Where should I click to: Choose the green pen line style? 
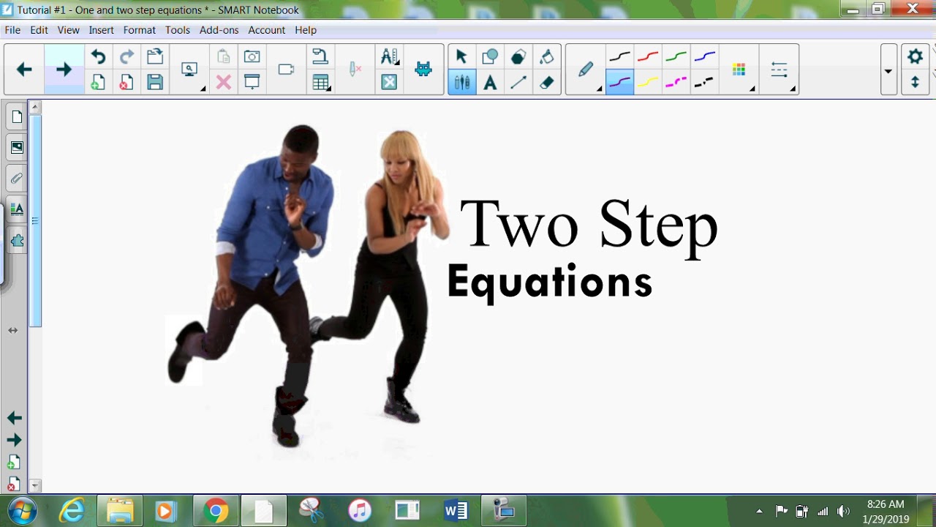[x=676, y=57]
